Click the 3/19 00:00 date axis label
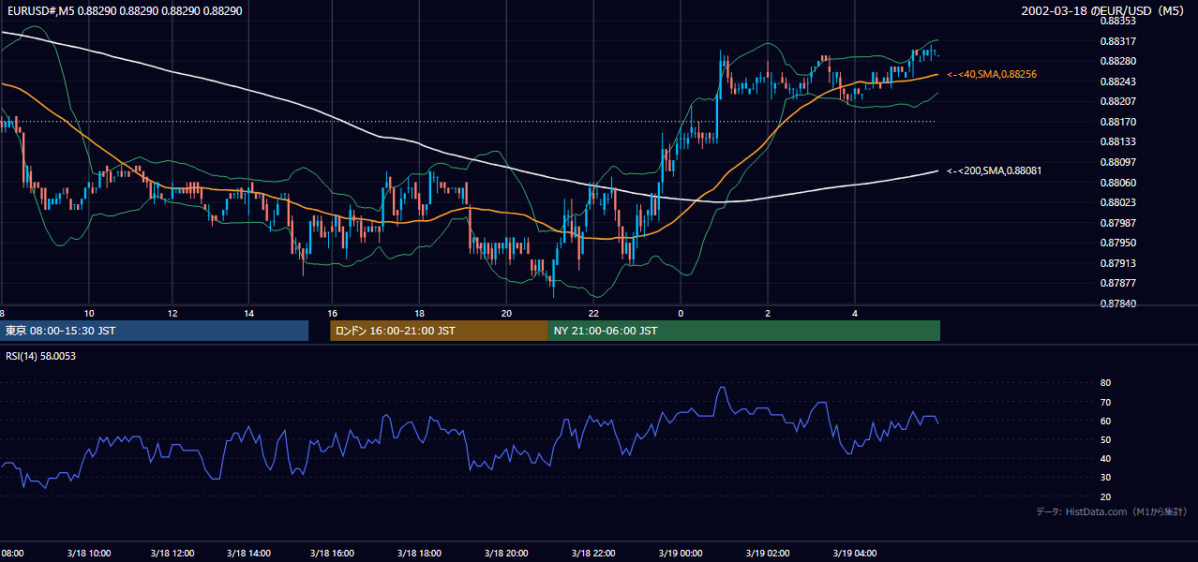The width and height of the screenshot is (1198, 562). click(681, 554)
